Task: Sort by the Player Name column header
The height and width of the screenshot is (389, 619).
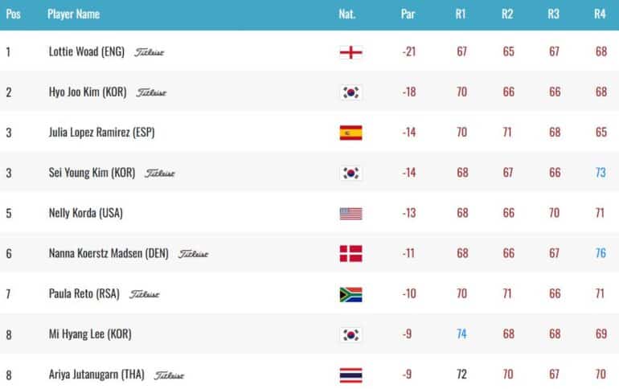Action: 73,14
